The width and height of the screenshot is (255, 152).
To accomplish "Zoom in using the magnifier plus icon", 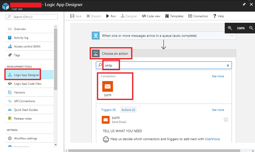I will pos(230,28).
